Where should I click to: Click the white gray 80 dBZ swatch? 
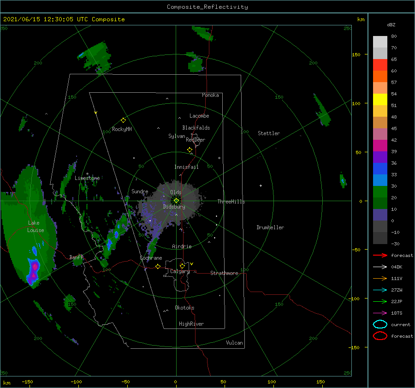[380, 42]
